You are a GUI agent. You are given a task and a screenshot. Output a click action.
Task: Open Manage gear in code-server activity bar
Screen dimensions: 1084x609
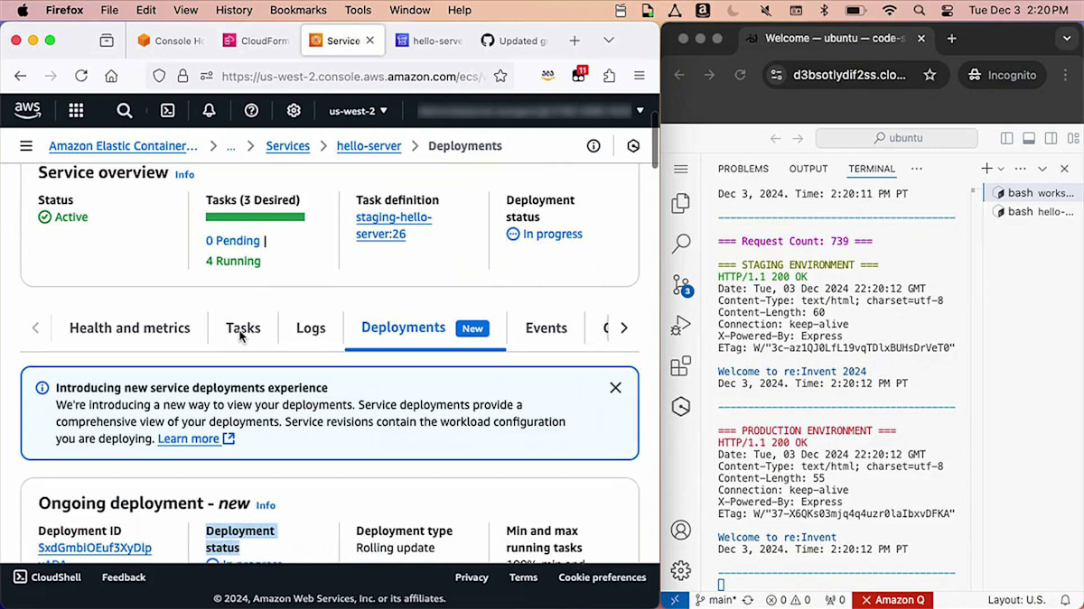click(681, 570)
